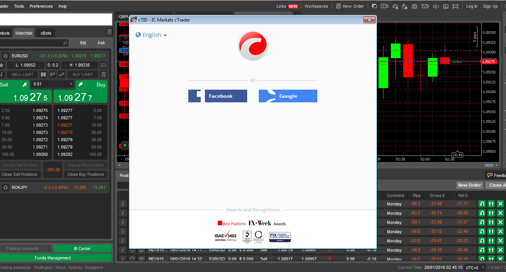The height and width of the screenshot is (272, 506).
Task: Click the Feedback speech bubble icon
Action: [490, 175]
